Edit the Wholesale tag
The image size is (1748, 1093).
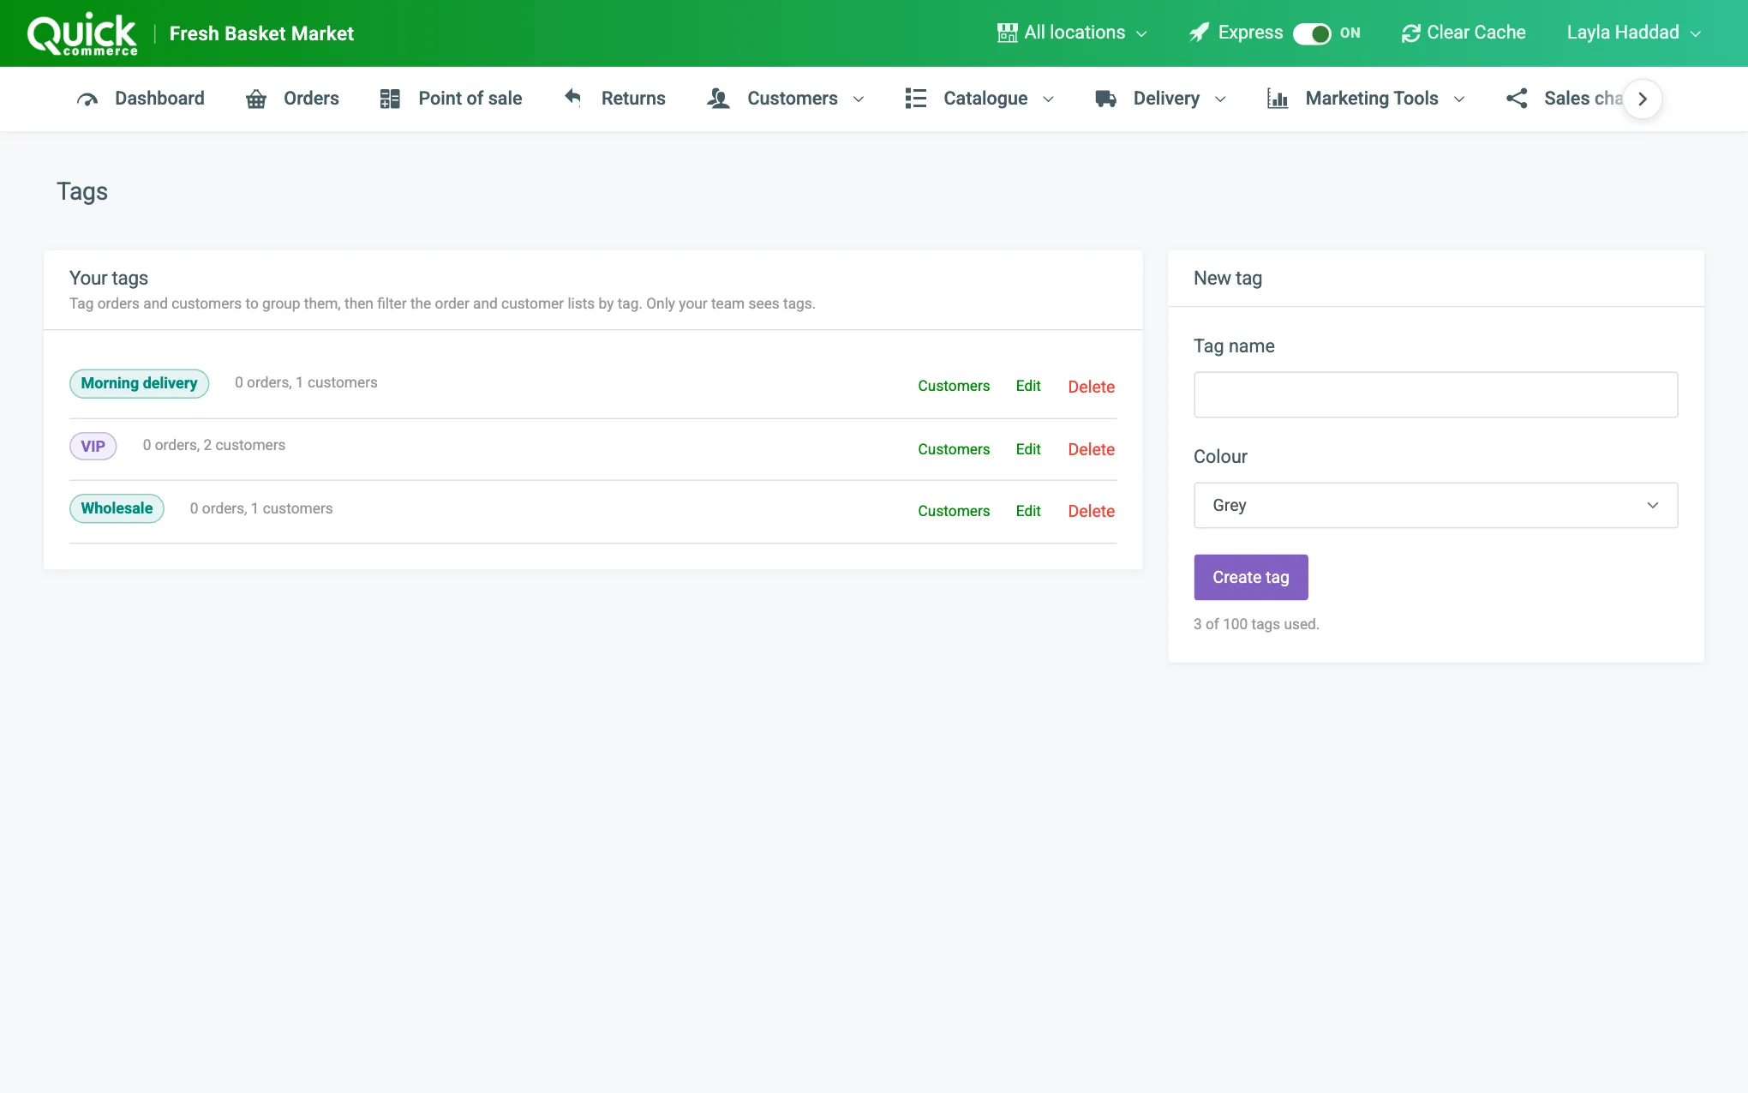[1028, 511]
